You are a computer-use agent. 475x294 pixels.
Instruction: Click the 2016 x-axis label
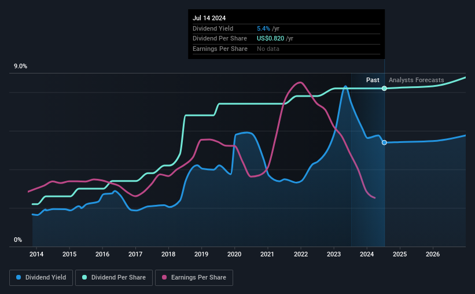pos(102,254)
